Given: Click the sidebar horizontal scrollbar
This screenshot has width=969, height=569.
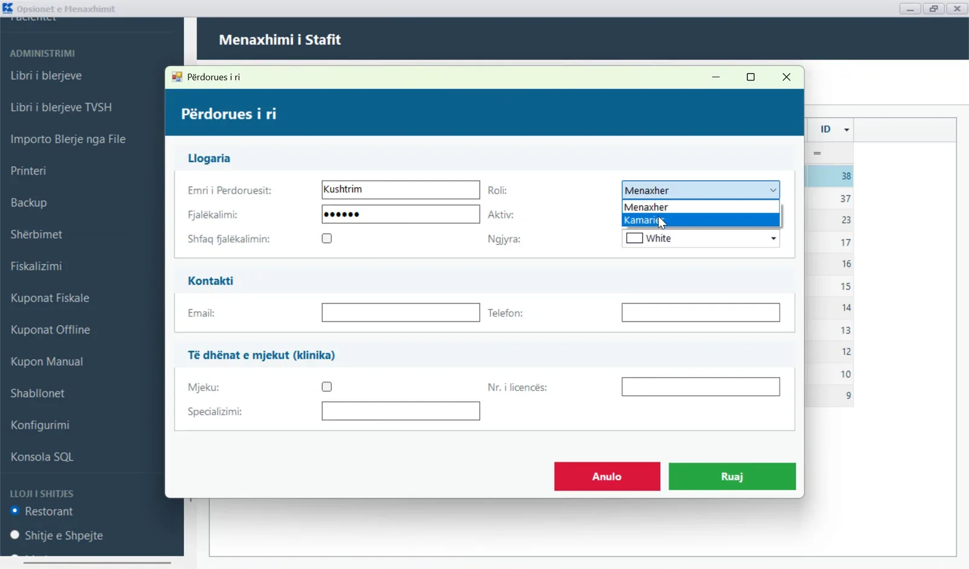Looking at the screenshot, I should 97,562.
